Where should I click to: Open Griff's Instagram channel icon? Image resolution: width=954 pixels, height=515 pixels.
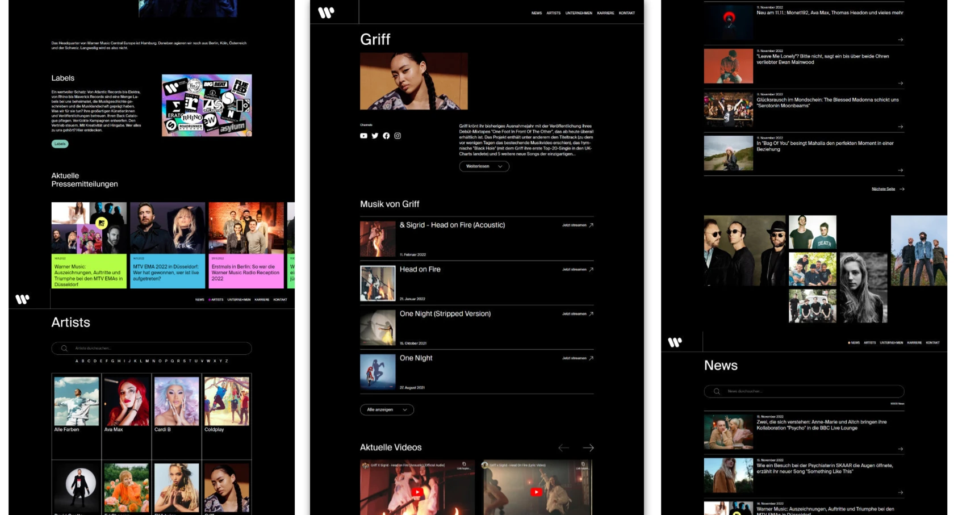coord(397,136)
